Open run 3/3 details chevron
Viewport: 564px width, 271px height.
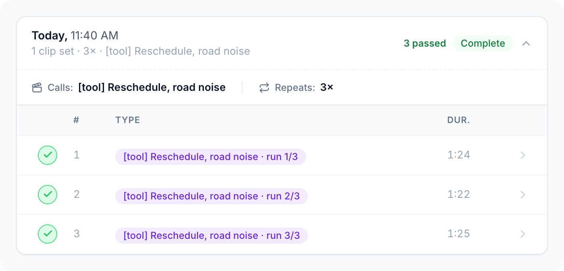(x=523, y=234)
